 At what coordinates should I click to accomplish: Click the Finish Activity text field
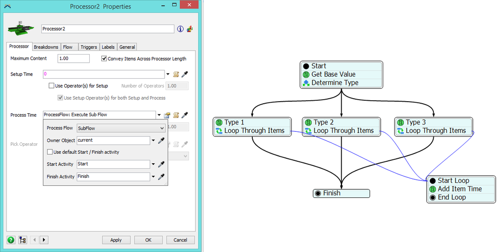click(113, 177)
